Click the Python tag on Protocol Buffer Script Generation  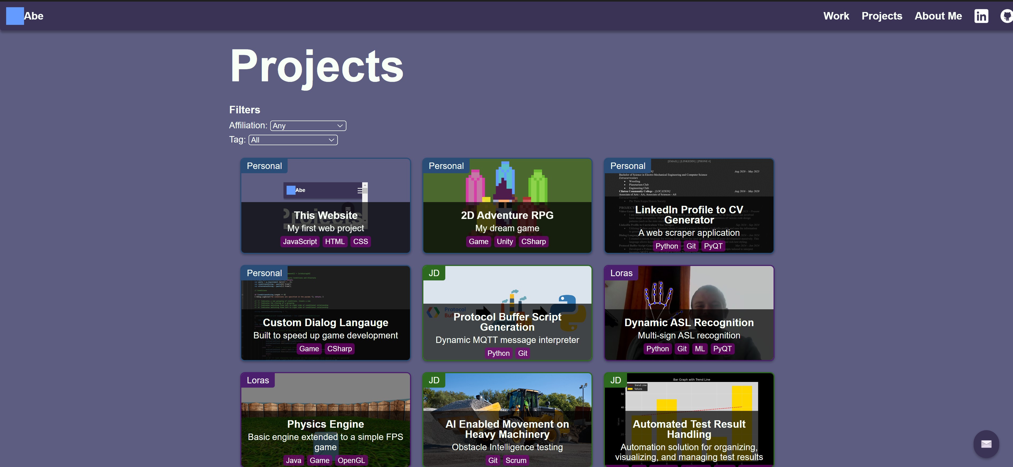click(x=499, y=353)
